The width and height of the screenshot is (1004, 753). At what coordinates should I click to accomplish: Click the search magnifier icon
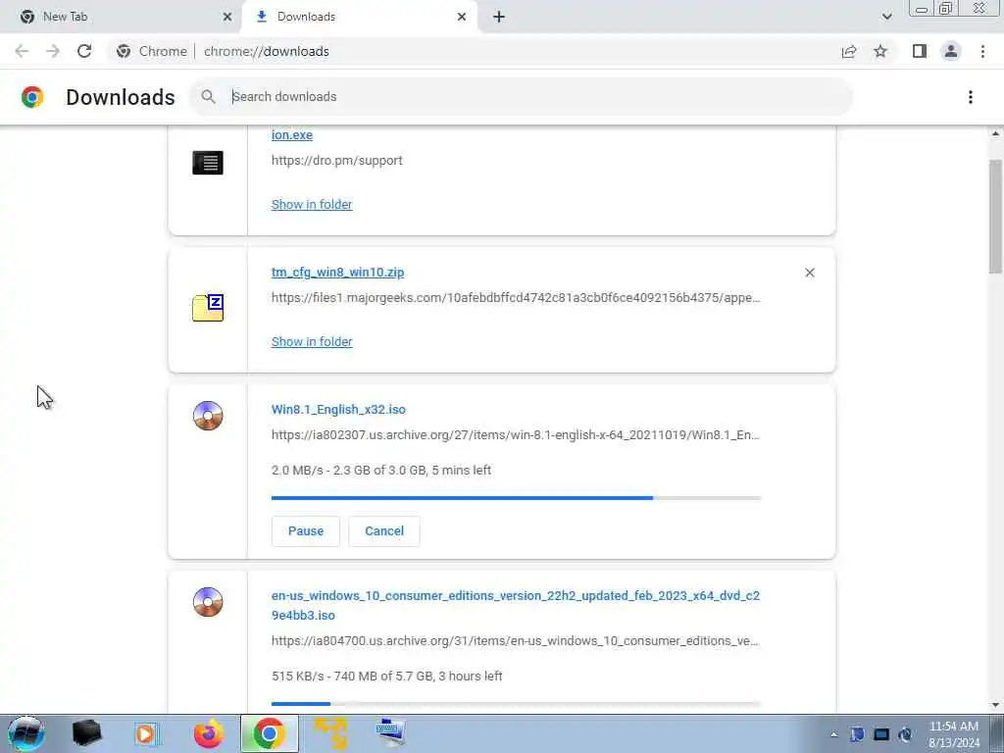click(x=208, y=97)
